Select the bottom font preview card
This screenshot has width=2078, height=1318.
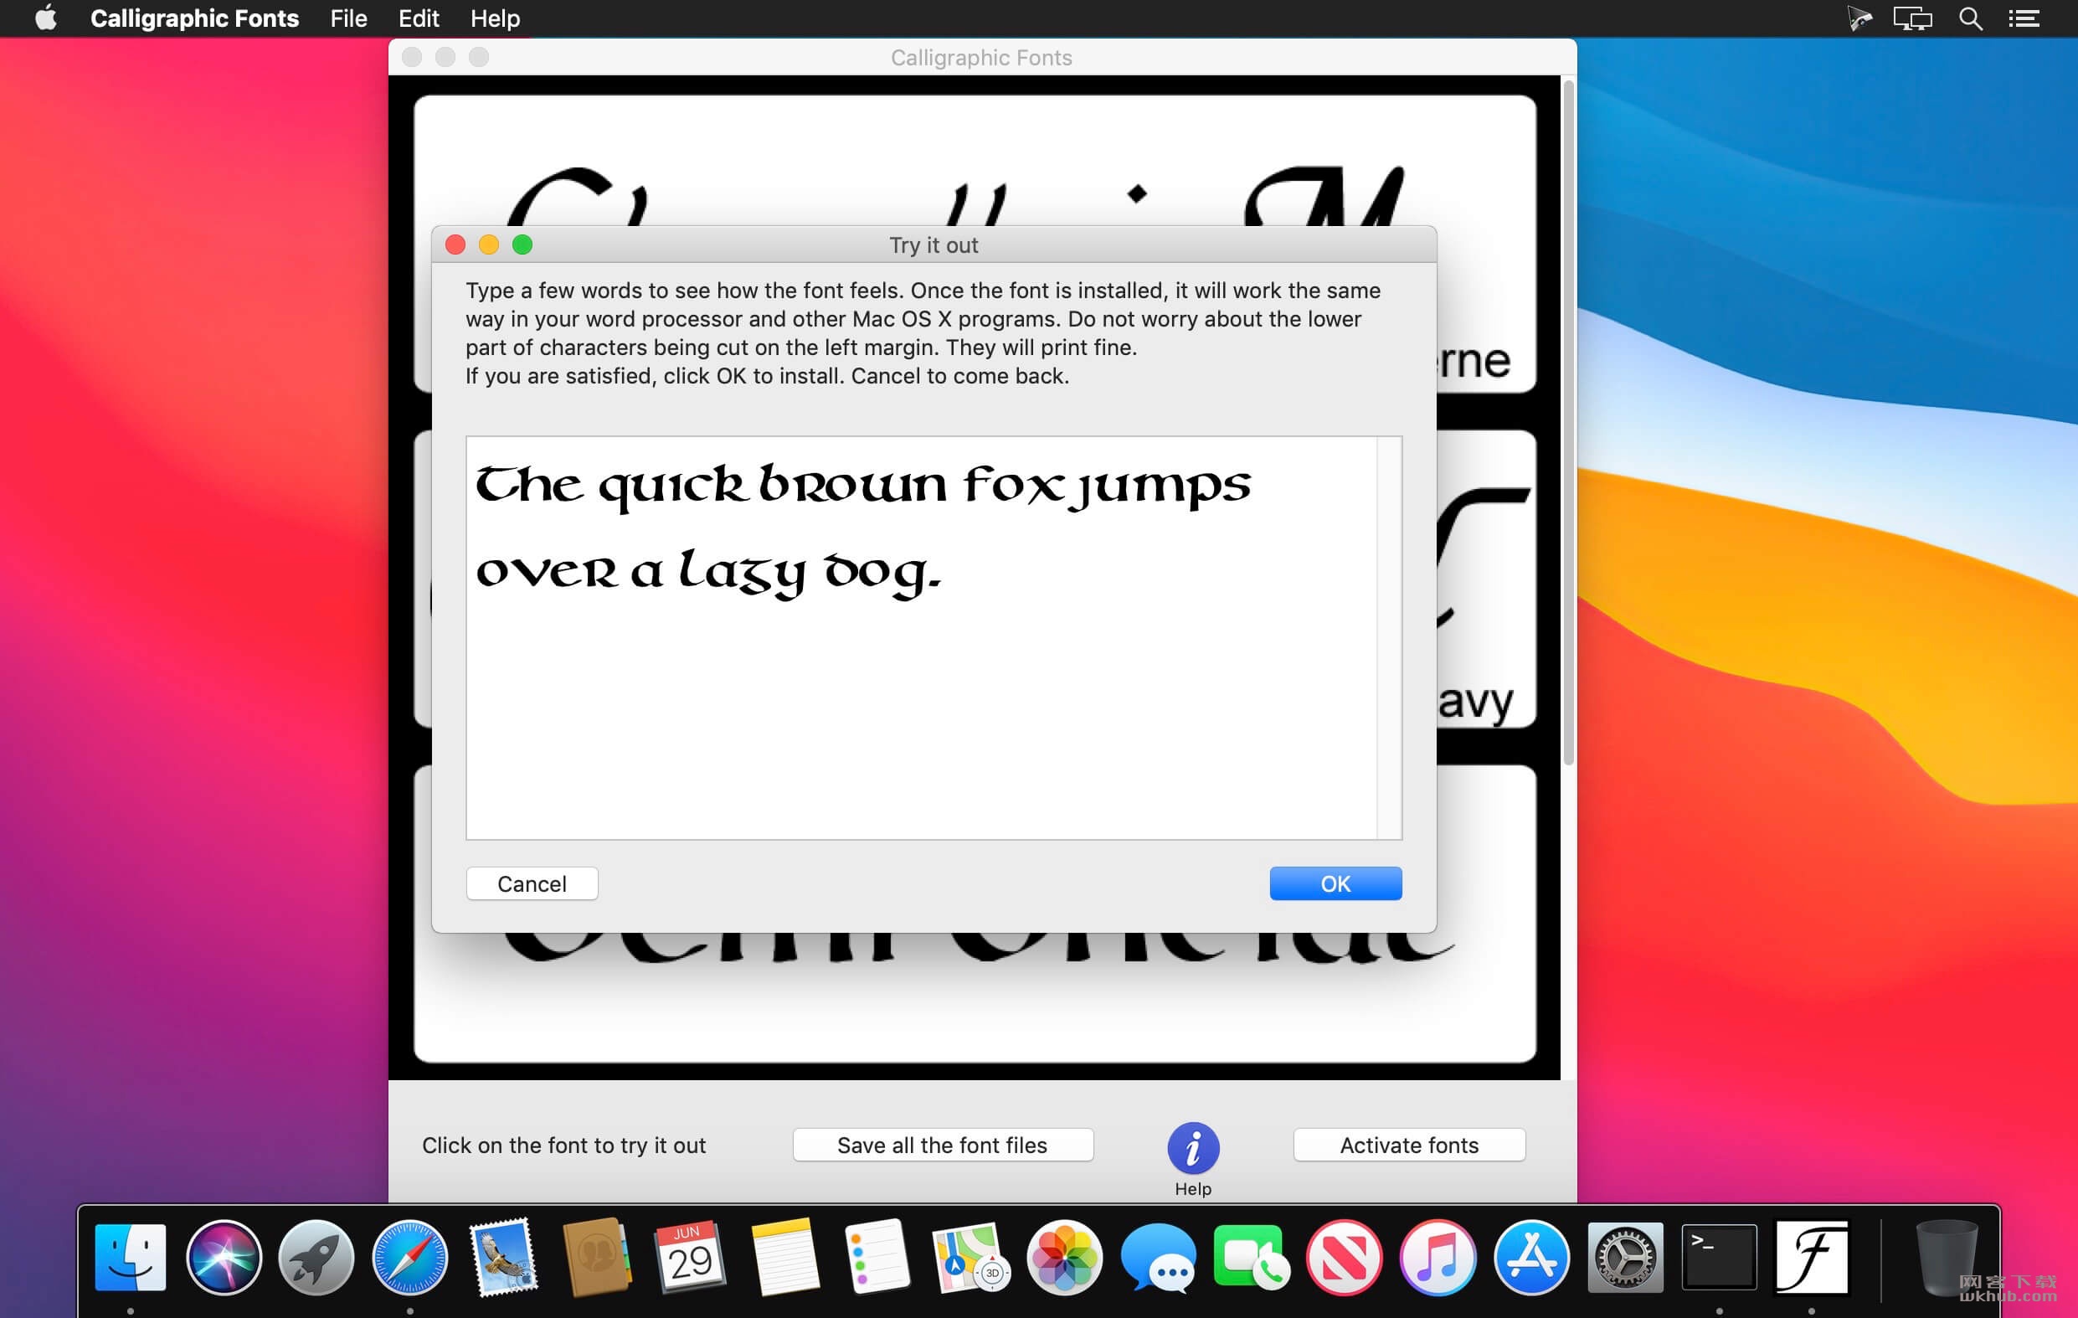[x=975, y=997]
